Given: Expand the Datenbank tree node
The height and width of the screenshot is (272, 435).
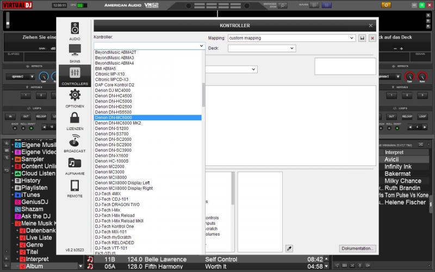Looking at the screenshot, I should pyautogui.click(x=17, y=231).
